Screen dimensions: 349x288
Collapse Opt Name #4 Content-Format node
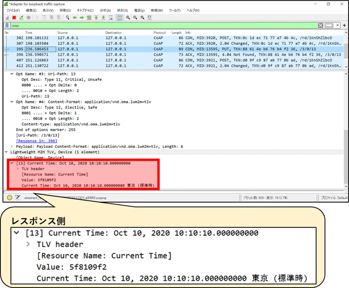click(x=12, y=102)
